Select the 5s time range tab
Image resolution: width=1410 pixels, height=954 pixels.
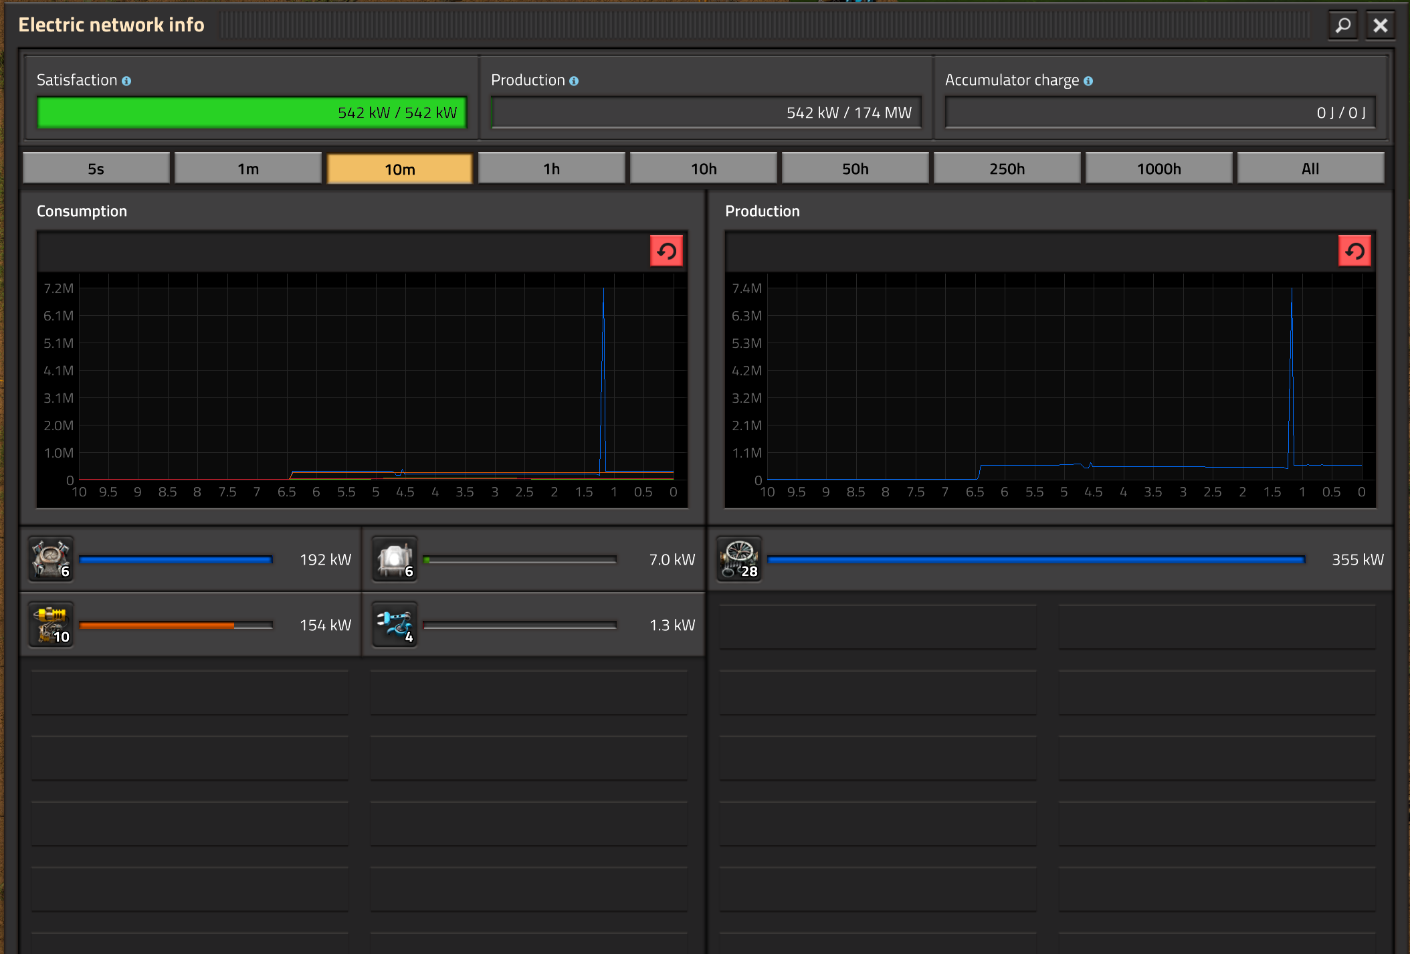tap(96, 169)
